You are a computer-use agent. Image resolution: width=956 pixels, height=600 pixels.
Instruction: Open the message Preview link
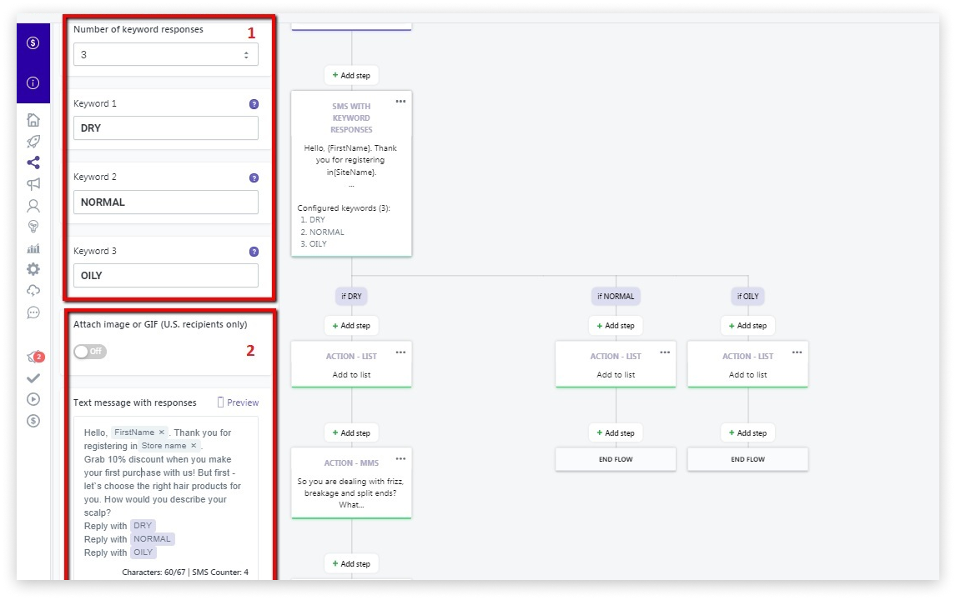238,402
